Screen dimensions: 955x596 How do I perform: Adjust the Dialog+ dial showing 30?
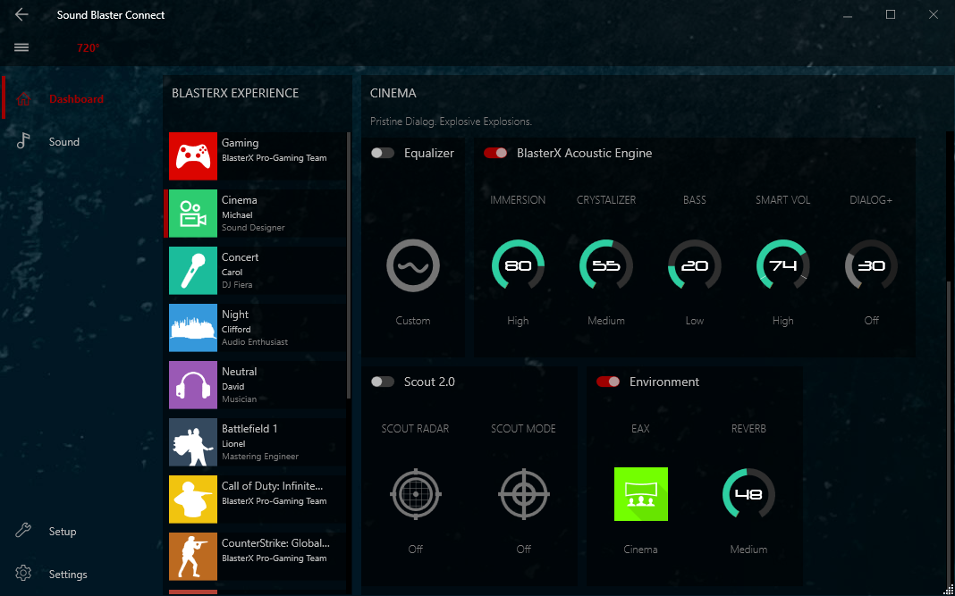coord(871,265)
